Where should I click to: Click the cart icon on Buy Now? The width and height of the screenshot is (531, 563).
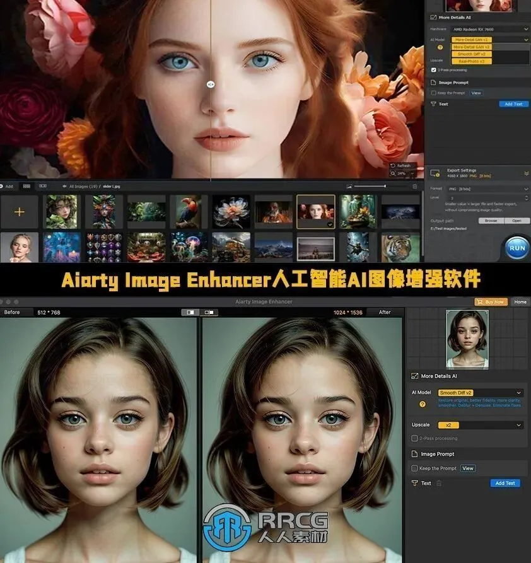(x=479, y=302)
